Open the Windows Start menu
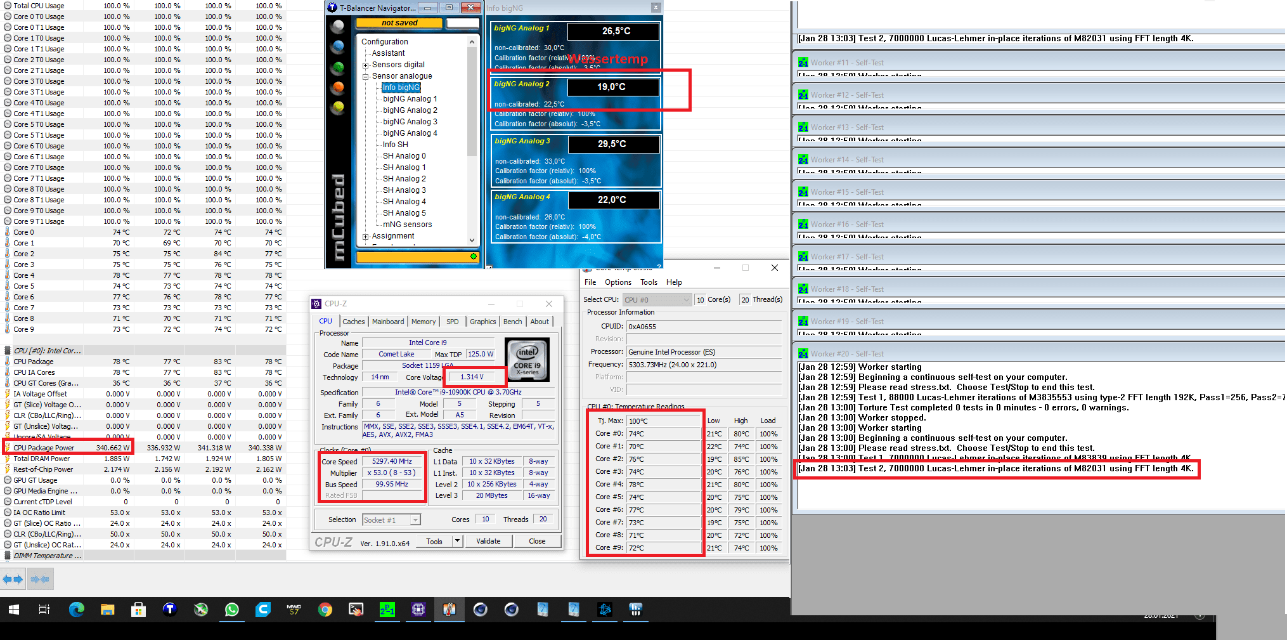Image resolution: width=1287 pixels, height=640 pixels. click(x=14, y=610)
